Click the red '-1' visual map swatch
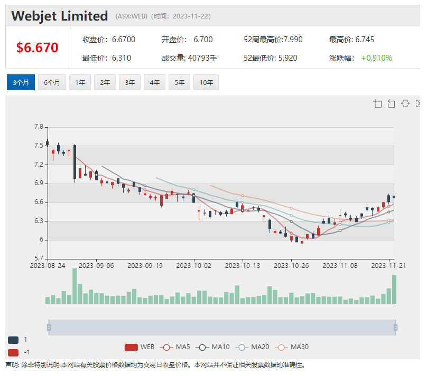 (x=13, y=352)
